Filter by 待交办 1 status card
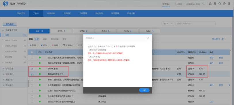The width and height of the screenshot is (234, 105). pos(61,31)
